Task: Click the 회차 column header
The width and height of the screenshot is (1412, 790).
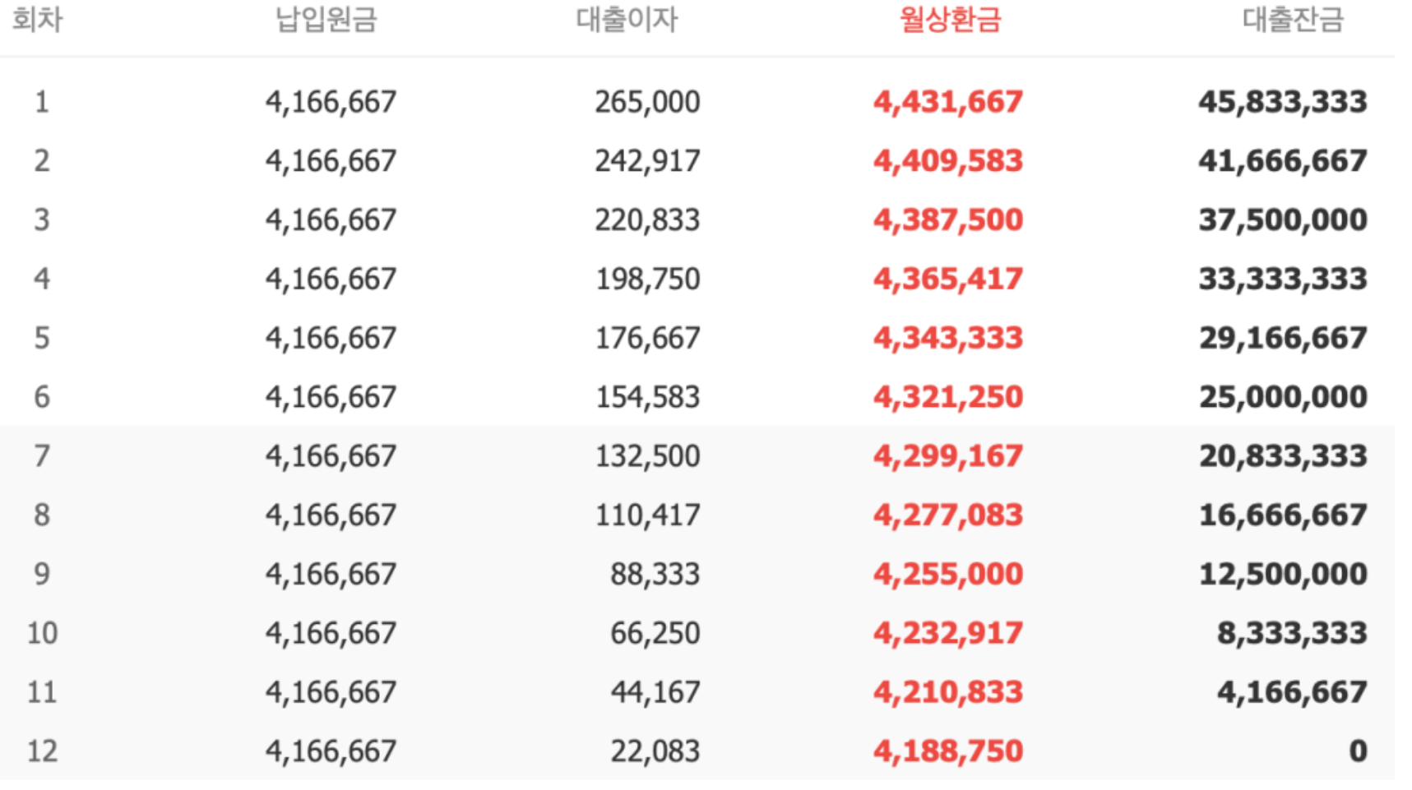Action: point(37,20)
